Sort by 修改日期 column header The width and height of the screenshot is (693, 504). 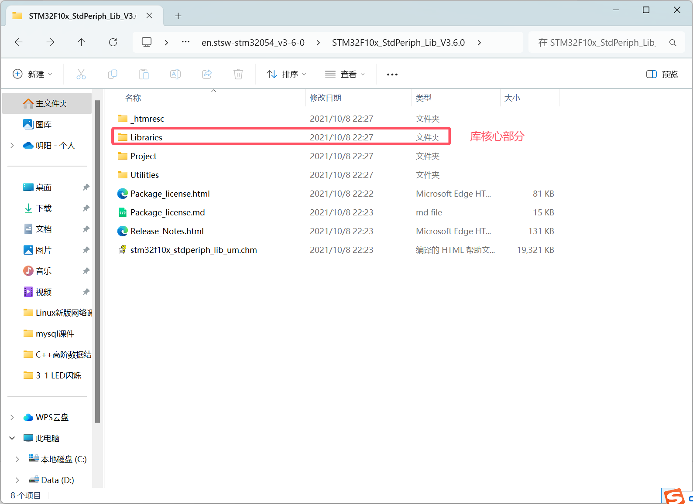(x=326, y=98)
